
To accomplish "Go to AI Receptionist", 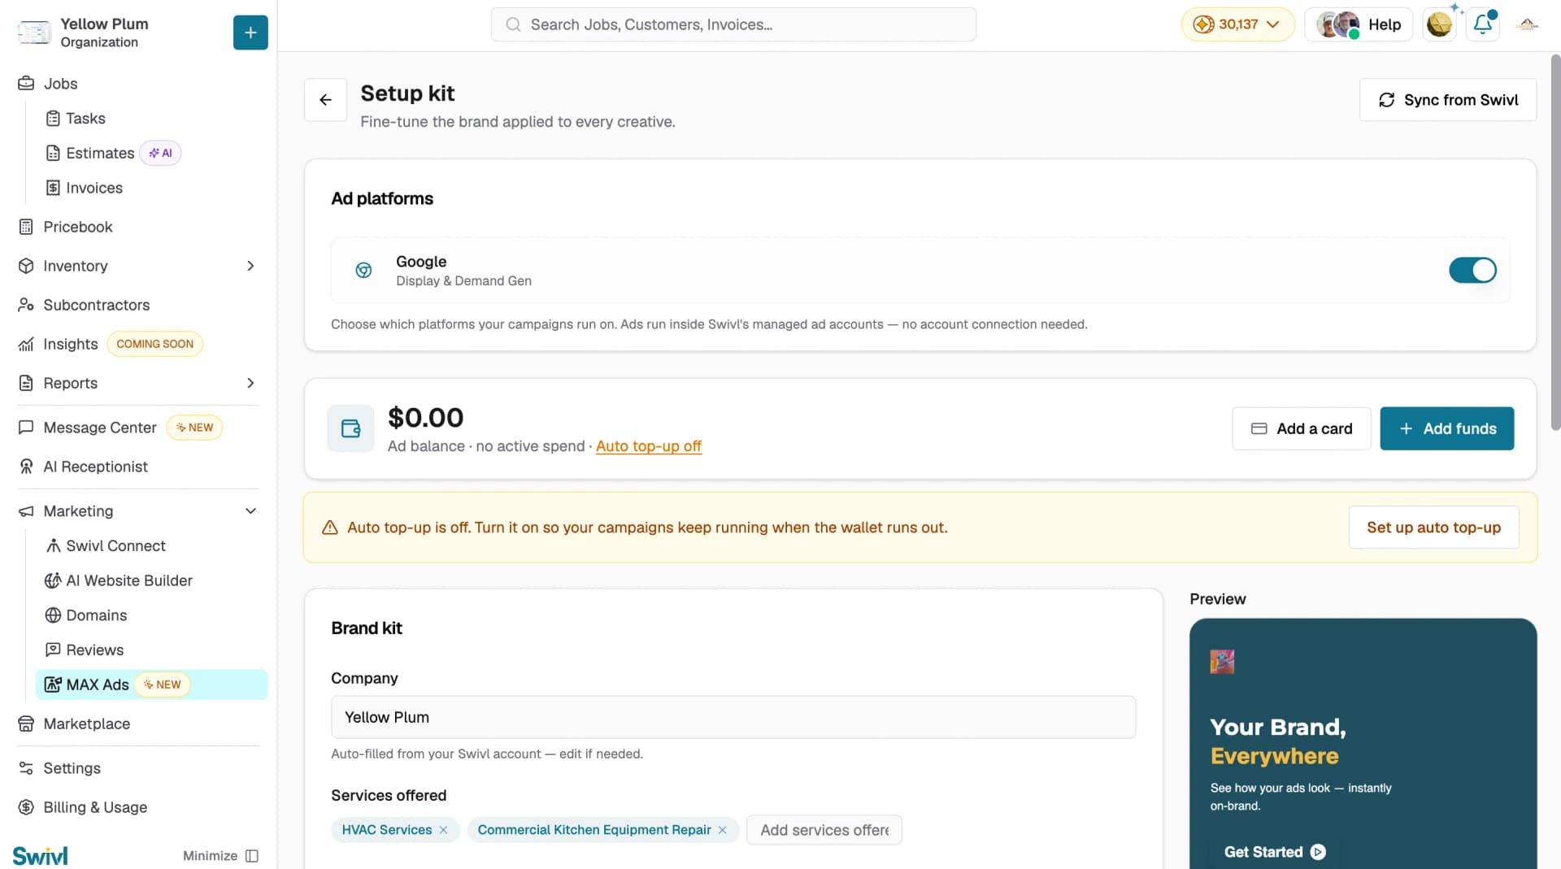I will (x=95, y=467).
